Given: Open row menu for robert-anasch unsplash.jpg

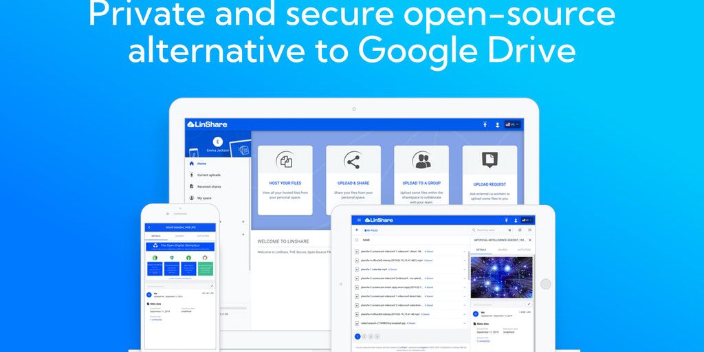Looking at the screenshot, I should click(465, 323).
